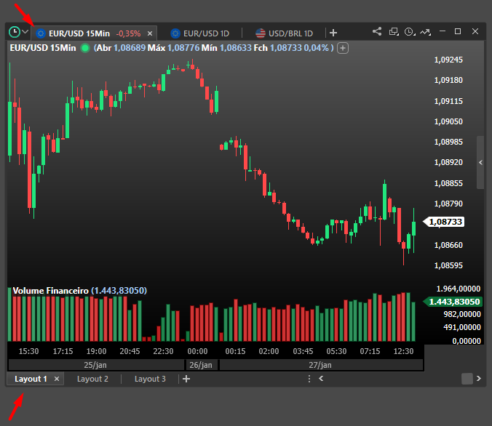
Task: Click the three-dot menu on bottom bar
Action: [309, 379]
